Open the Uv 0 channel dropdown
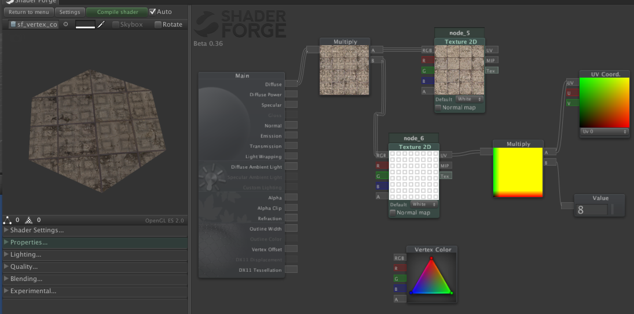634x314 pixels. [604, 132]
